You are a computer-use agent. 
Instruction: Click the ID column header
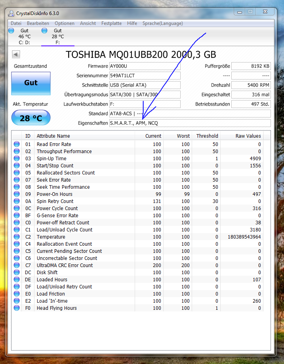point(28,136)
